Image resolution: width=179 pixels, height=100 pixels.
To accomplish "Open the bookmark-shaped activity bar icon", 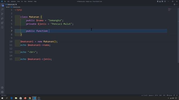I will tap(2, 27).
